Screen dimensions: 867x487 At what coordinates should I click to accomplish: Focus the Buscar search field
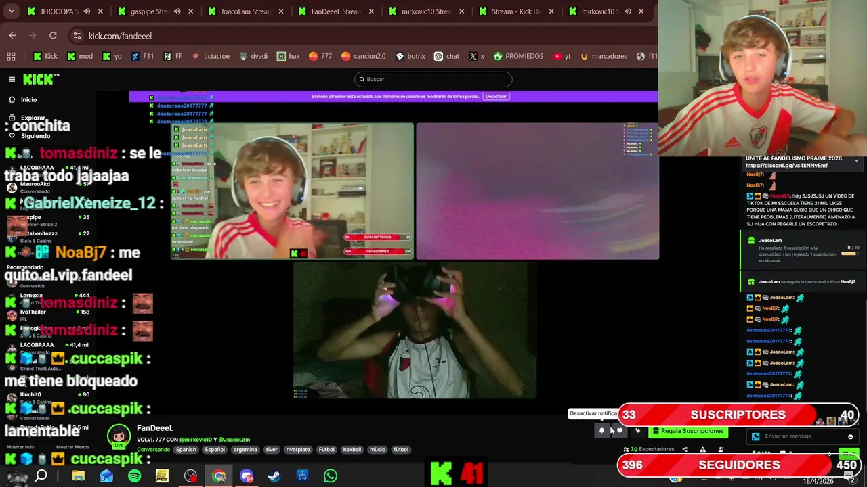[433, 79]
